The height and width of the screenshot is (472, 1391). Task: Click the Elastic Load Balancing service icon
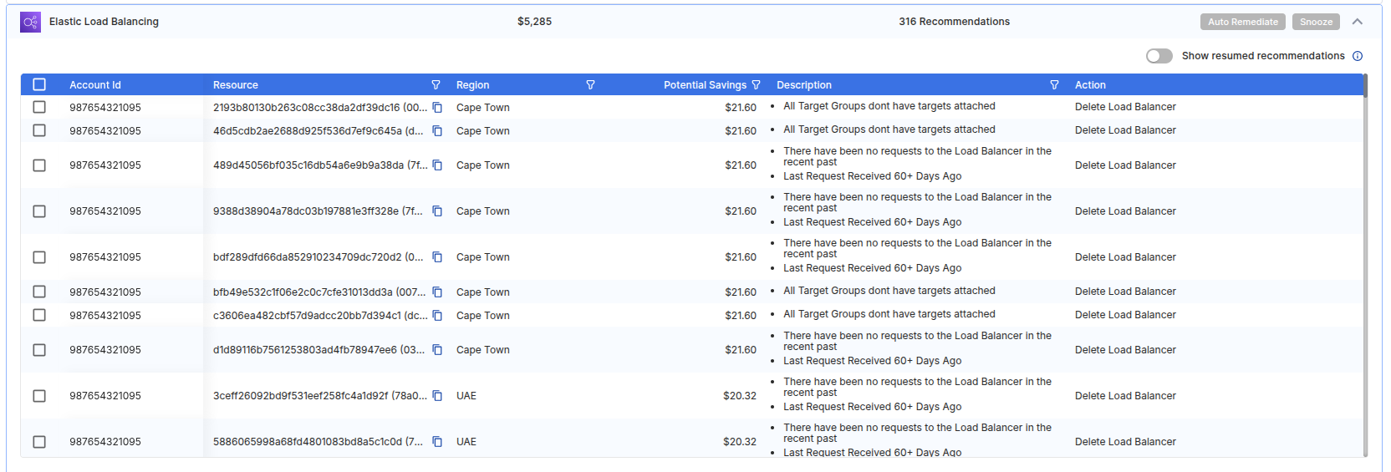pyautogui.click(x=30, y=22)
